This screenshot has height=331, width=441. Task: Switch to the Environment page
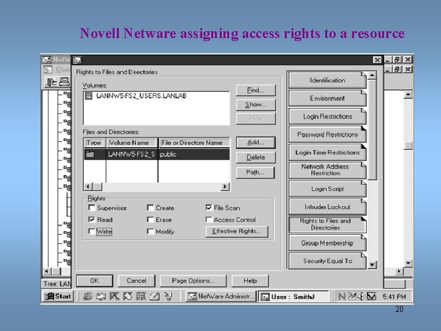(x=327, y=98)
